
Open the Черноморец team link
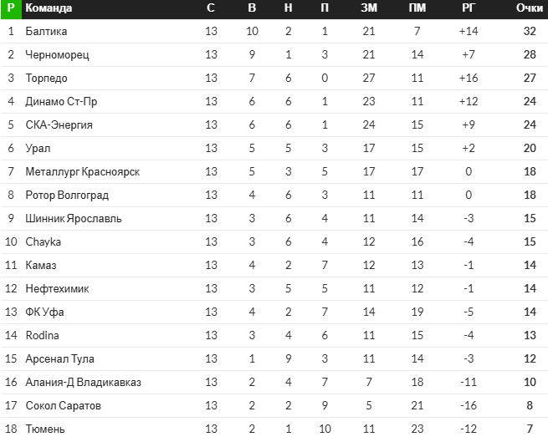coord(57,55)
